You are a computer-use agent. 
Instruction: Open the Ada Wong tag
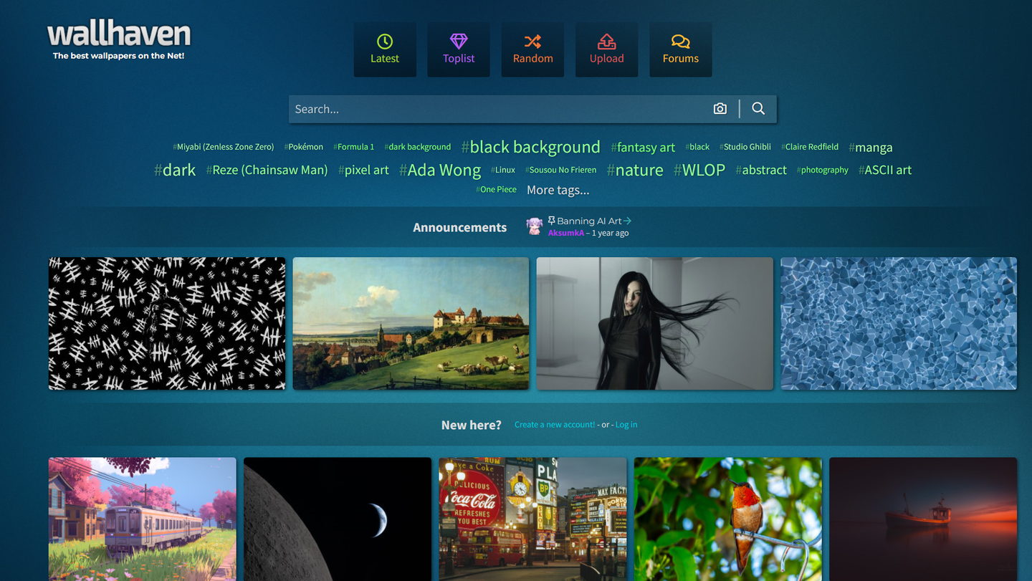[440, 170]
